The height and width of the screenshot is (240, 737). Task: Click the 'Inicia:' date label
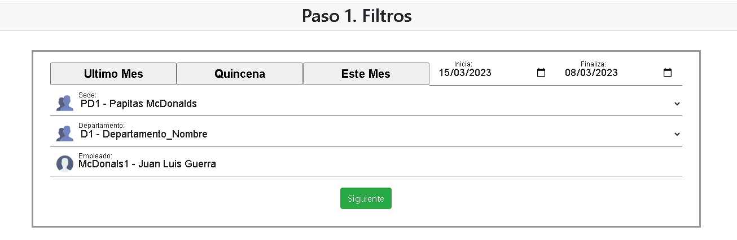pos(463,64)
